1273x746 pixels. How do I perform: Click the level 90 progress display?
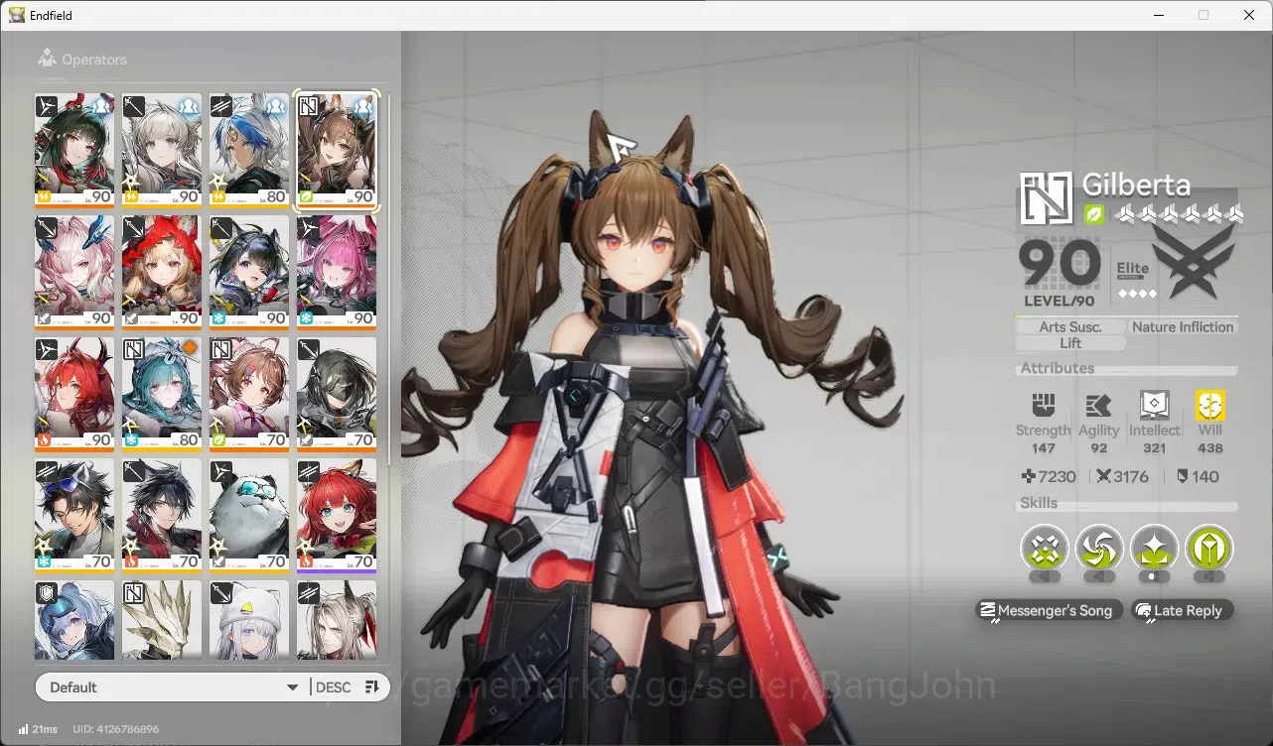click(x=1061, y=265)
